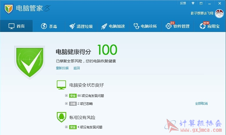Click 全部取消 cancel all link

point(201,104)
